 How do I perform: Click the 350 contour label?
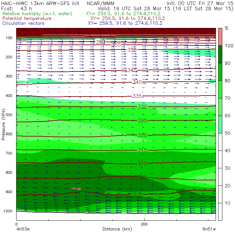(x=132, y=50)
